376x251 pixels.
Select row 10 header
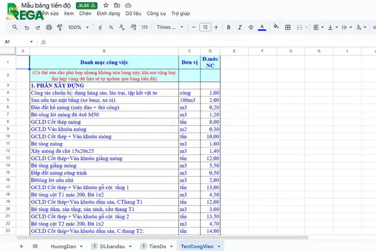point(8,136)
